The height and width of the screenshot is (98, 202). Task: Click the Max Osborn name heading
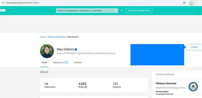[x=65, y=49]
